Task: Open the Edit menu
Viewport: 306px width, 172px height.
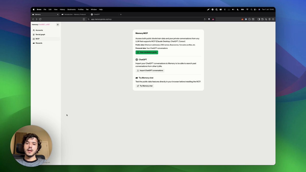Action: (x=50, y=9)
